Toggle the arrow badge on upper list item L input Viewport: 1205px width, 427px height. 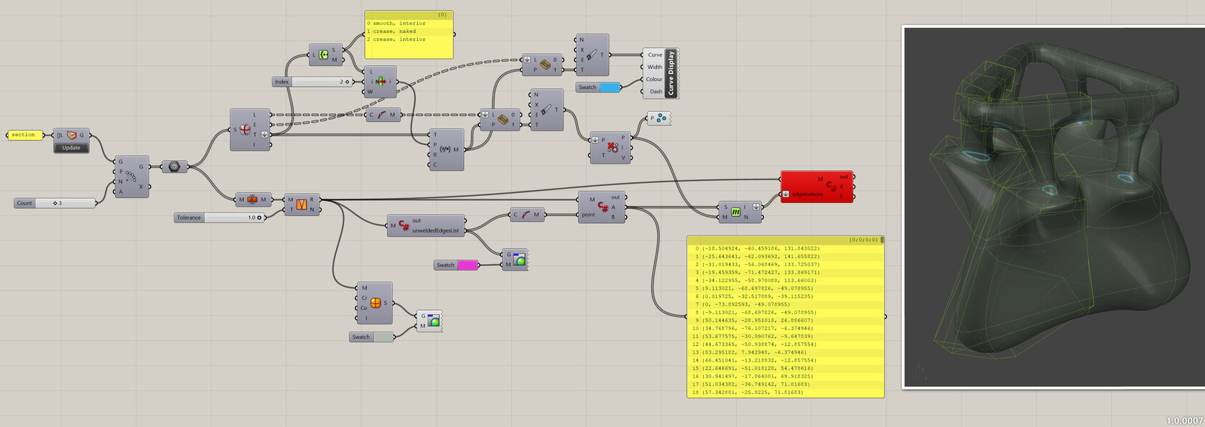(x=527, y=60)
